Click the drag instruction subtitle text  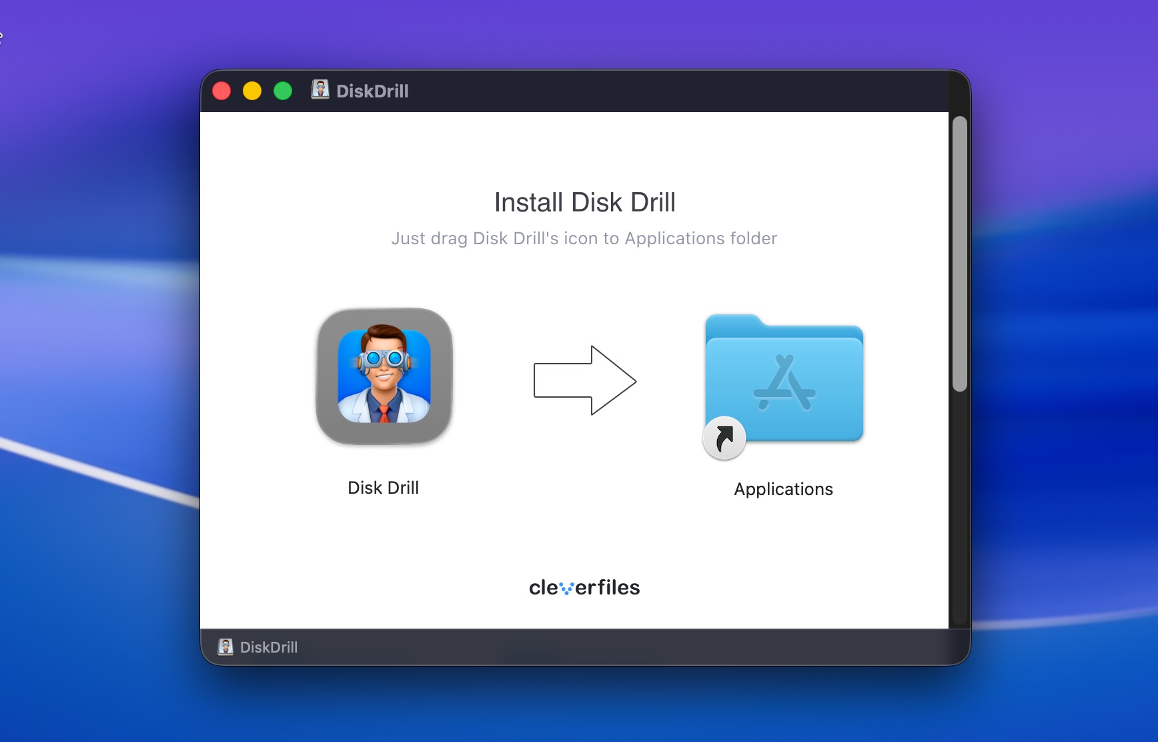tap(584, 238)
